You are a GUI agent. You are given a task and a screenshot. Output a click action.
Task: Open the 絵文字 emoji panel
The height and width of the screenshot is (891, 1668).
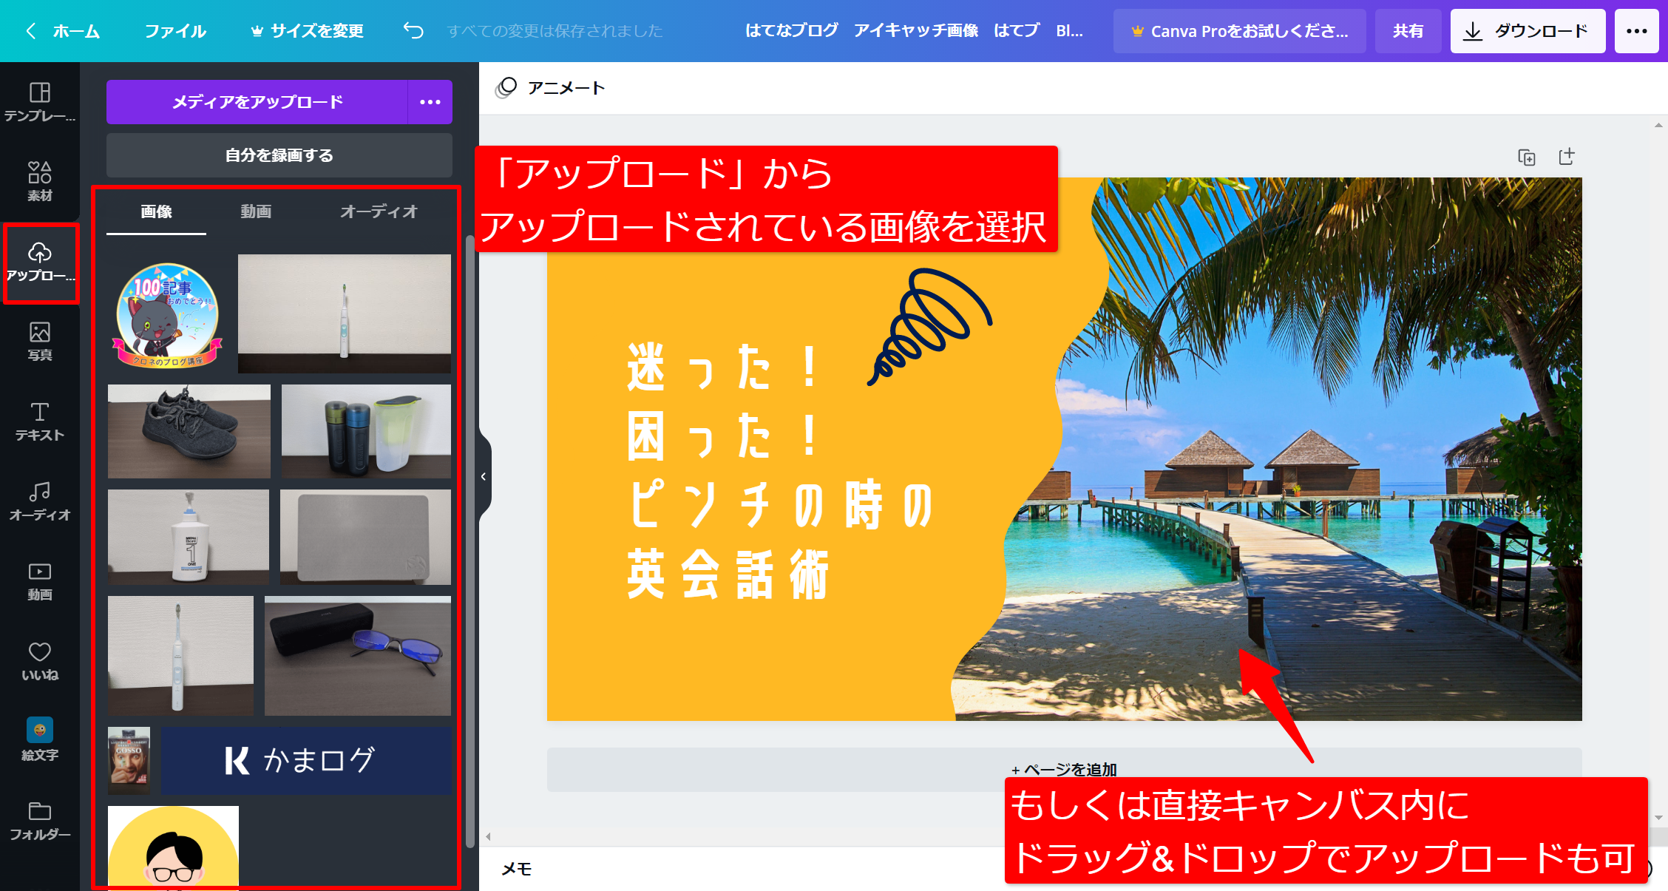(40, 740)
